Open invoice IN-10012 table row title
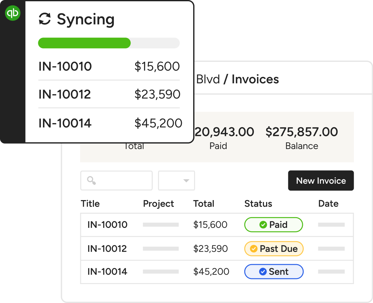373x303 pixels. pyautogui.click(x=107, y=249)
